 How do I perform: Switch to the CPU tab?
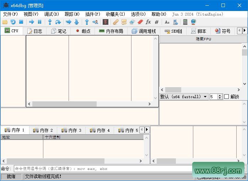pos(11,31)
